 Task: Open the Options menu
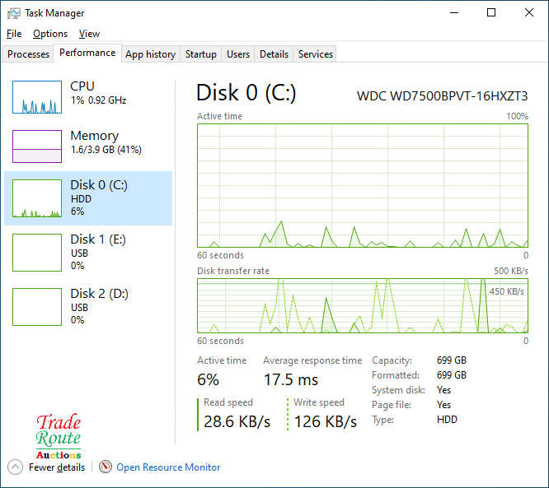(50, 34)
